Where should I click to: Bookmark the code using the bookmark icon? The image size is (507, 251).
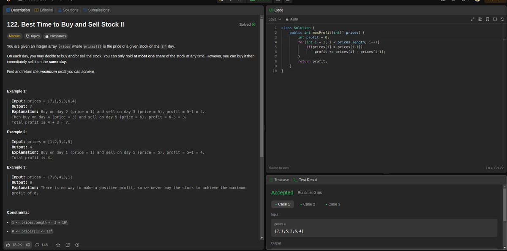coord(487,19)
